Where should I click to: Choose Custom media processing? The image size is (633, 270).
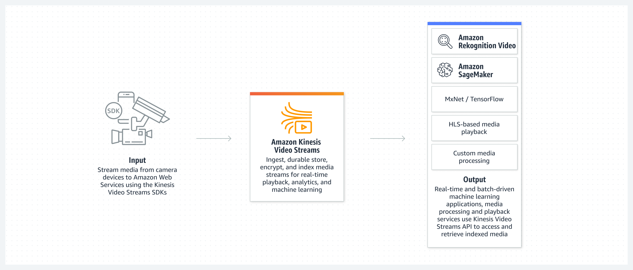[474, 157]
